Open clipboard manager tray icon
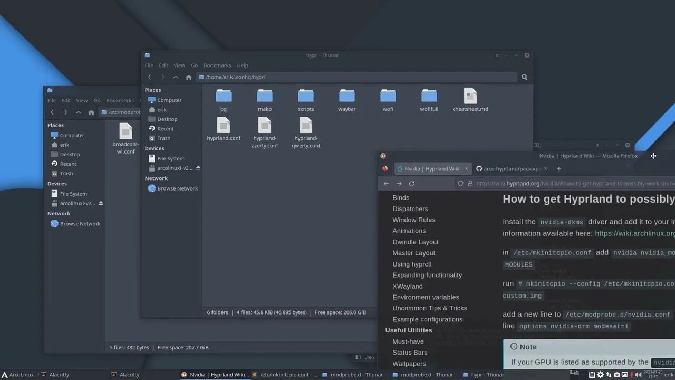Screen dimensions: 675x380 592,375
